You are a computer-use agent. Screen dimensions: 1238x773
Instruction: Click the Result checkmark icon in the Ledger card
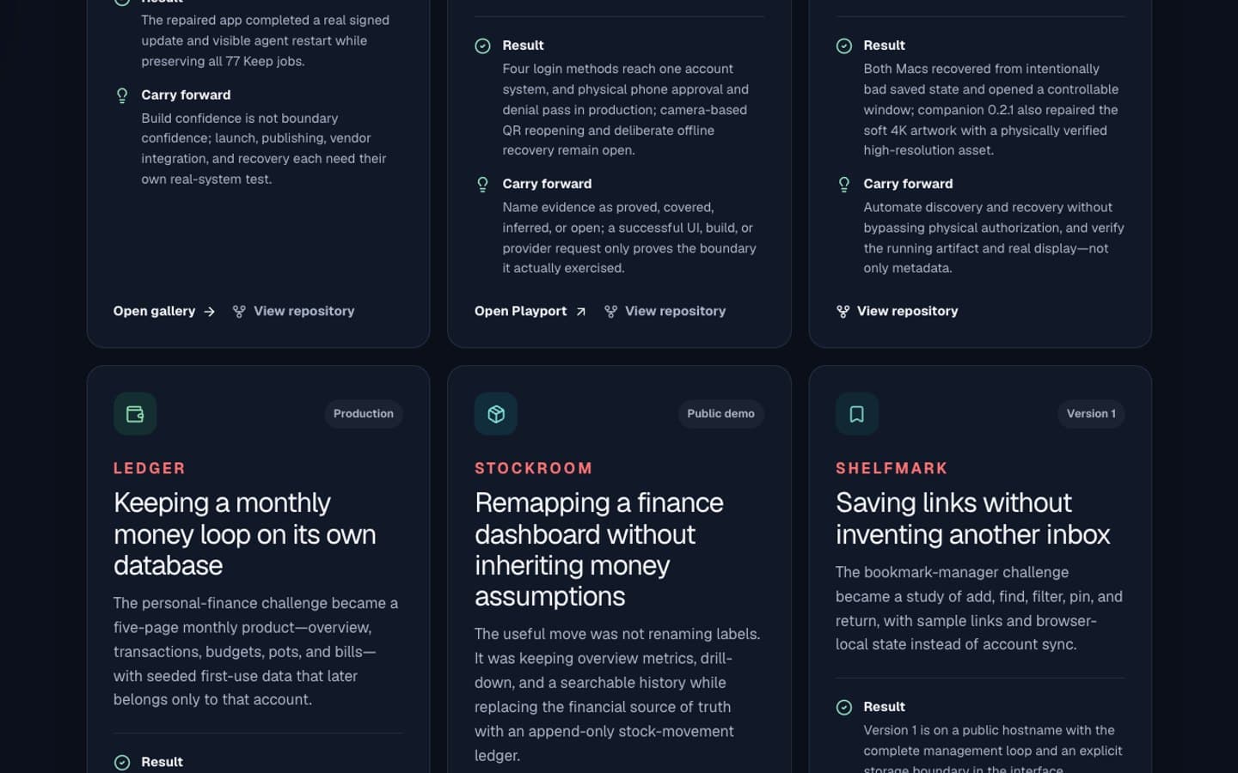(x=122, y=762)
